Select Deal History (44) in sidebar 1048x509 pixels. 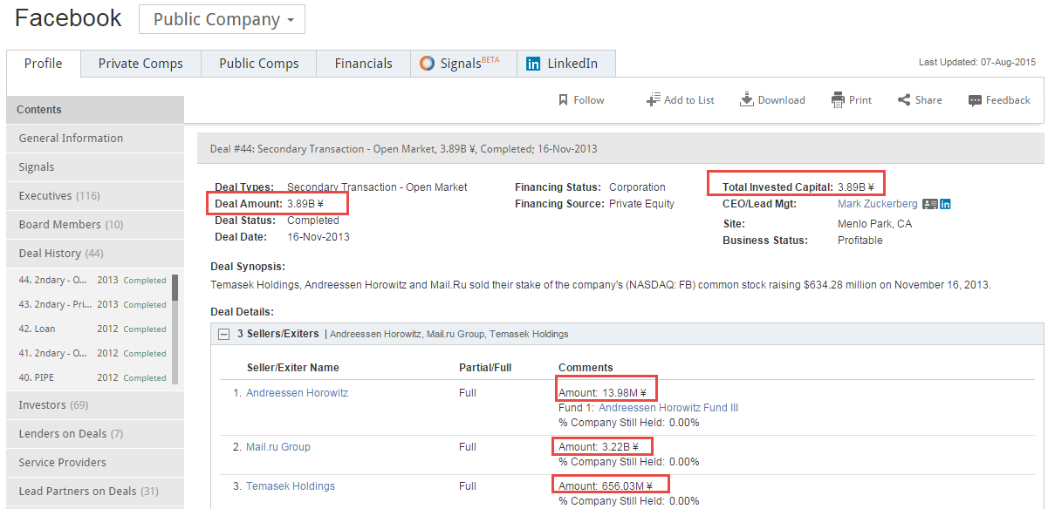coord(95,254)
